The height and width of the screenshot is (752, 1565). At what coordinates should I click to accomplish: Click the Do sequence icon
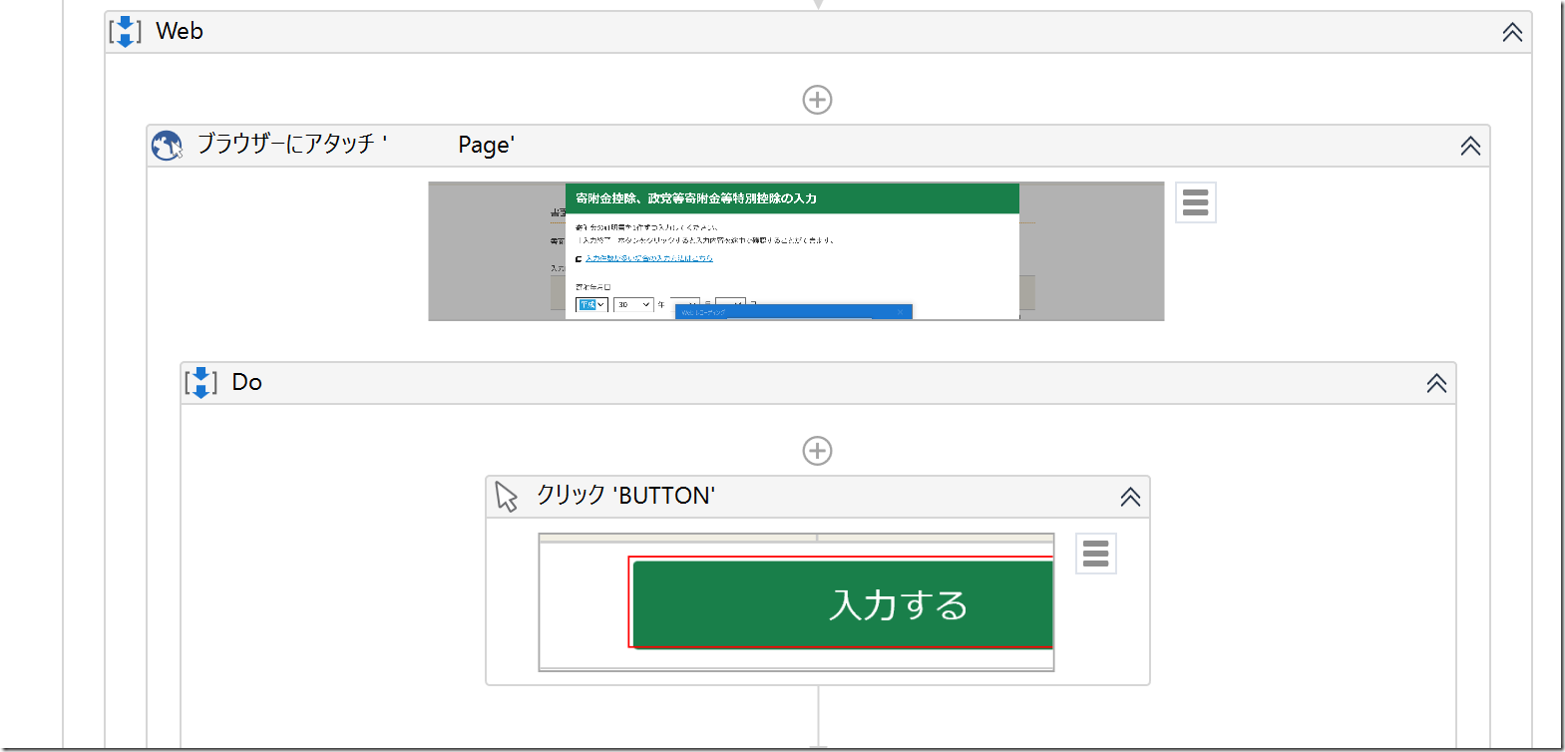(200, 383)
